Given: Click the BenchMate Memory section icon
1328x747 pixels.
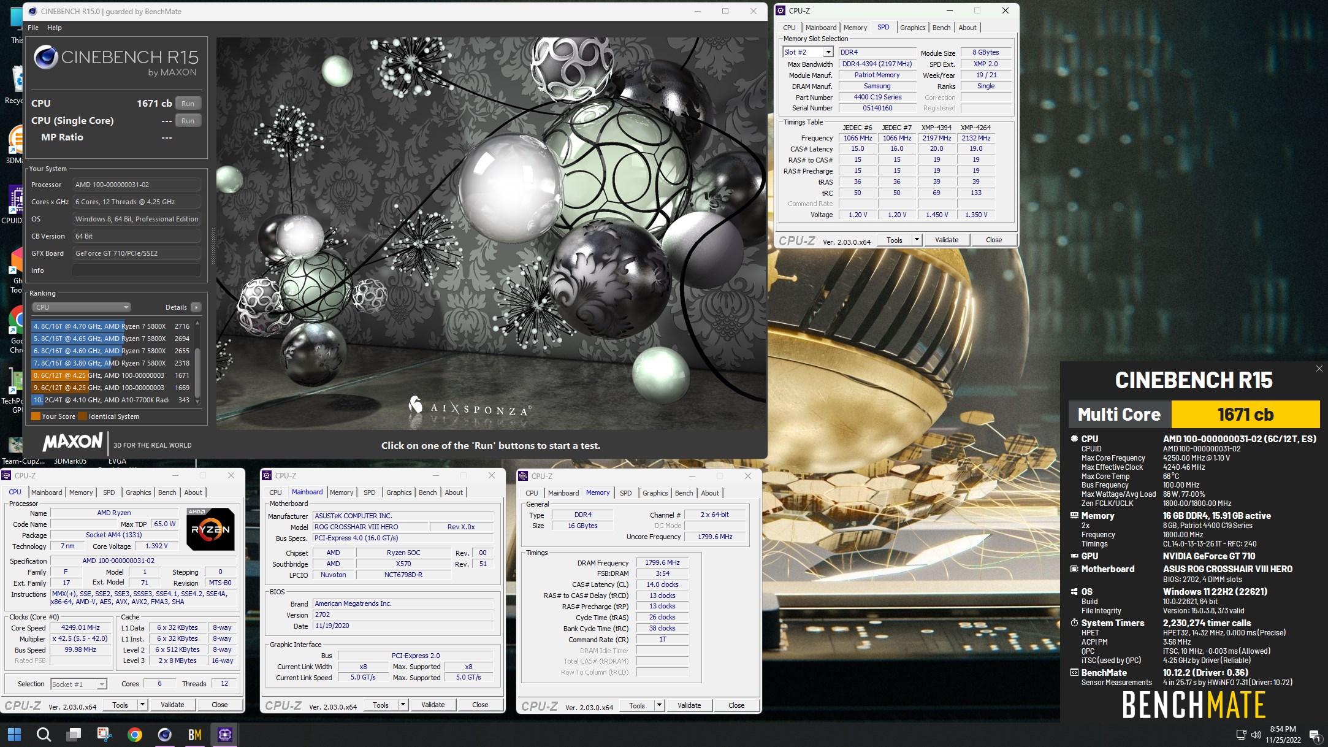Looking at the screenshot, I should click(1074, 516).
